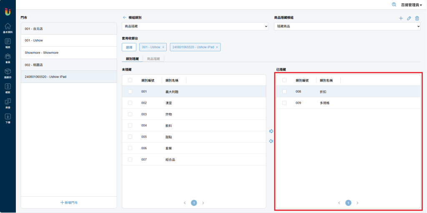Click the 選擇 button under 套用收銀台
The width and height of the screenshot is (427, 213).
point(129,47)
